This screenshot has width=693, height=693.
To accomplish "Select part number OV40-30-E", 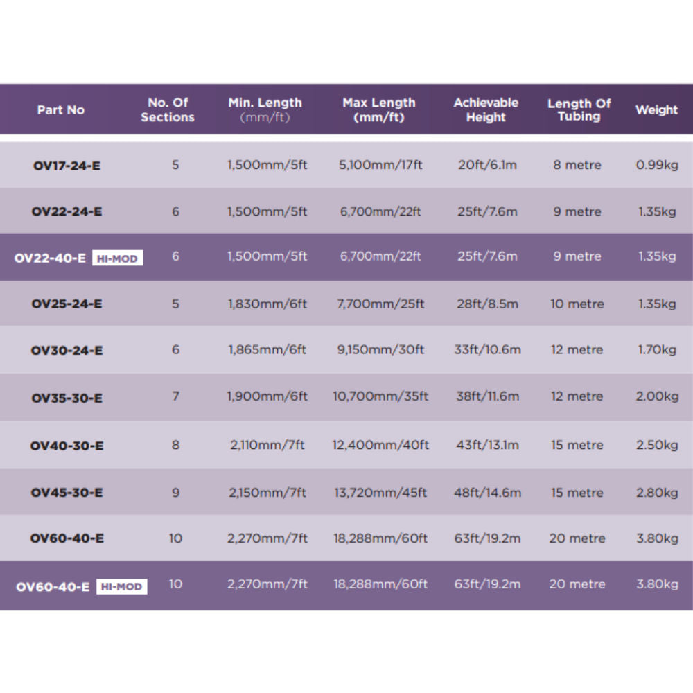I will pyautogui.click(x=67, y=446).
